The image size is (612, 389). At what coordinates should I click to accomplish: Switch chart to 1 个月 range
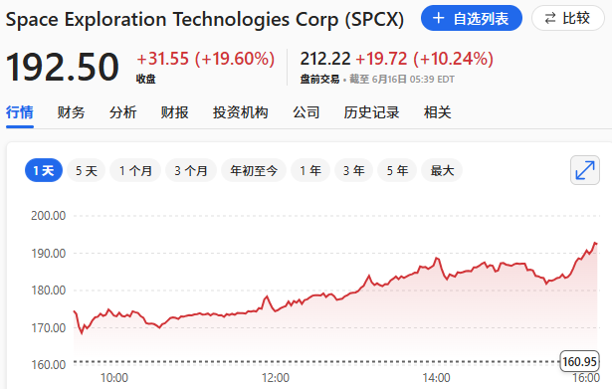(x=135, y=170)
